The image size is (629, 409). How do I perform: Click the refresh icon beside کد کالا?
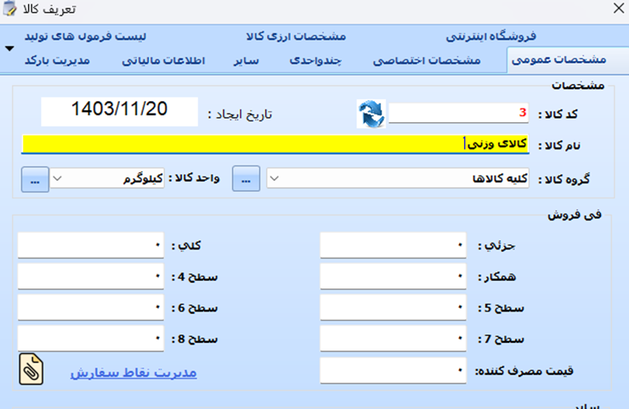(371, 114)
